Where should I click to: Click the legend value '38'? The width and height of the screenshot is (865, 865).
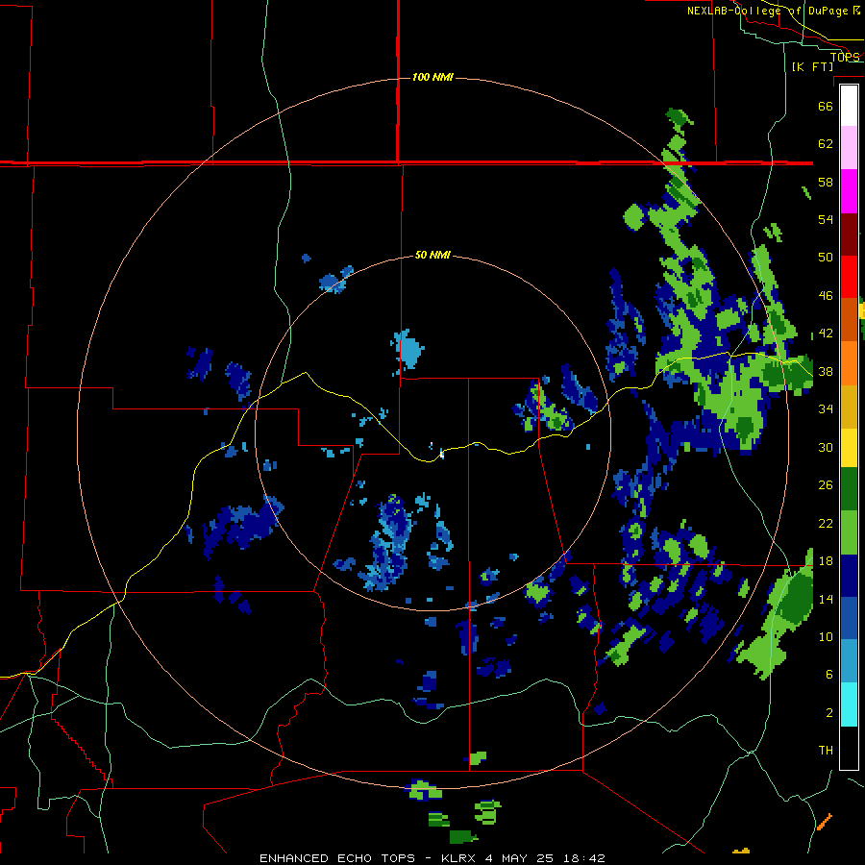tap(826, 371)
